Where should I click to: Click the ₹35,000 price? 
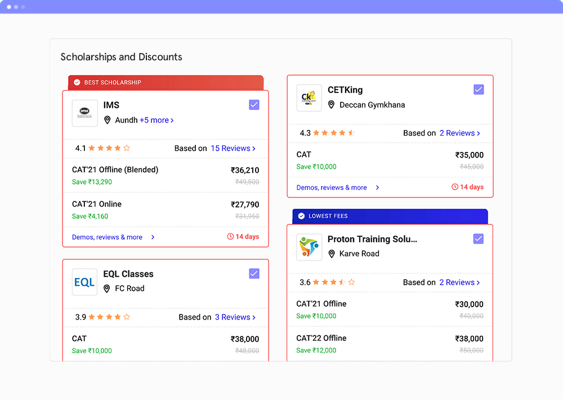pyautogui.click(x=470, y=155)
